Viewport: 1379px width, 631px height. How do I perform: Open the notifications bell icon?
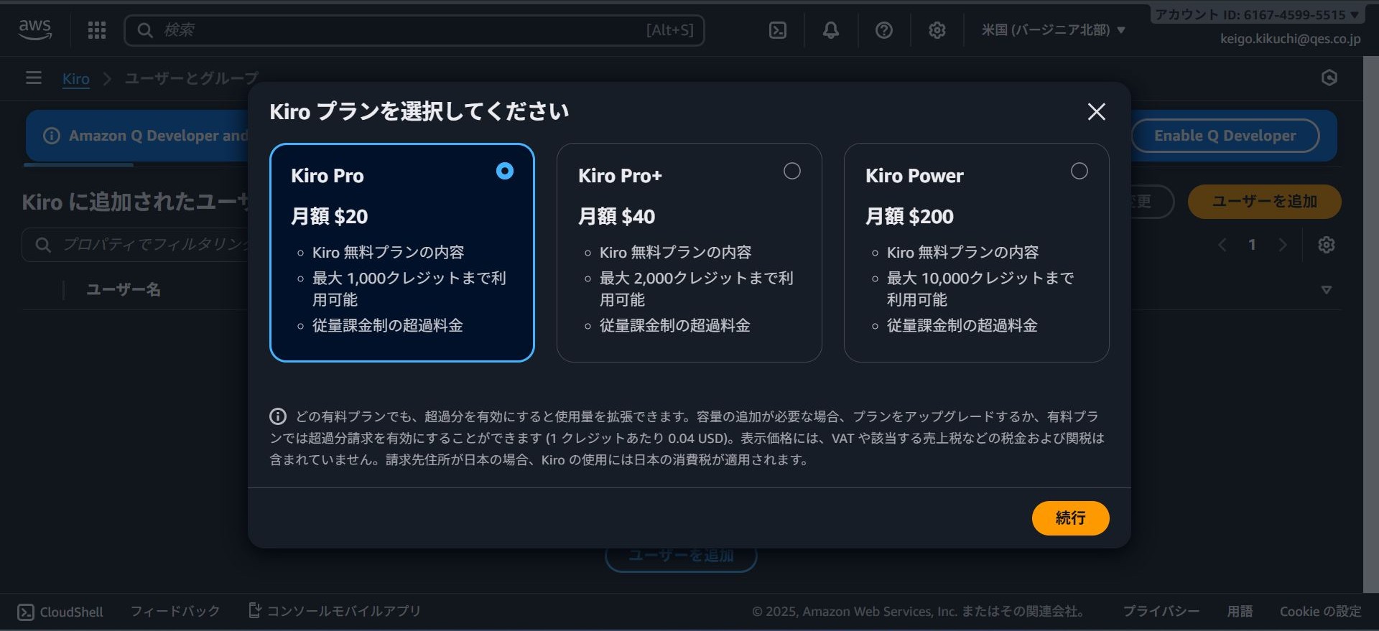pyautogui.click(x=831, y=30)
